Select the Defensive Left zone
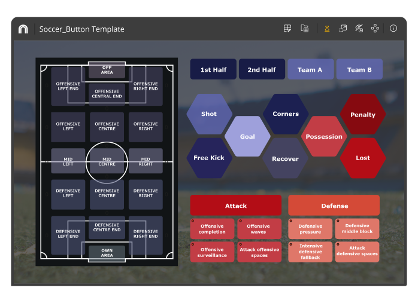Image resolution: width=418 pixels, height=303 pixels. click(68, 194)
